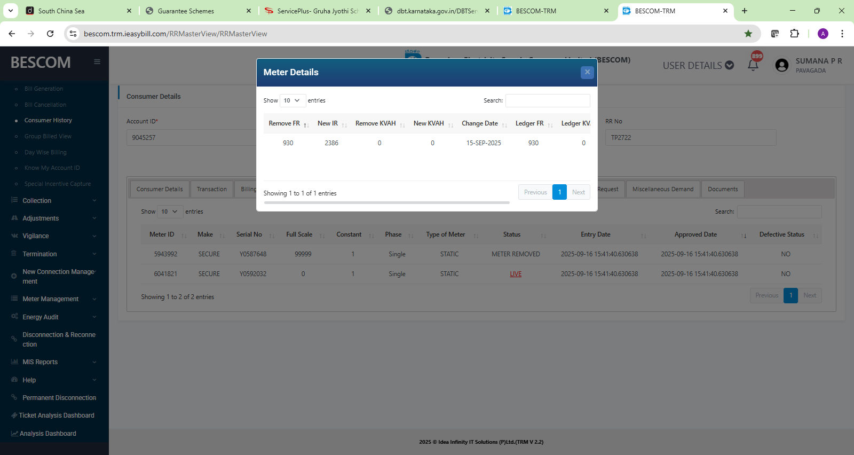This screenshot has width=854, height=455.
Task: Expand the Help sidebar menu
Action: (x=54, y=380)
